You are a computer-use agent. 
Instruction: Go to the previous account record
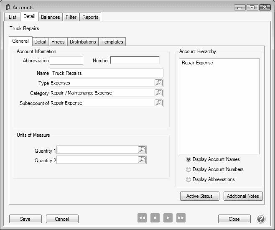pyautogui.click(x=155, y=218)
